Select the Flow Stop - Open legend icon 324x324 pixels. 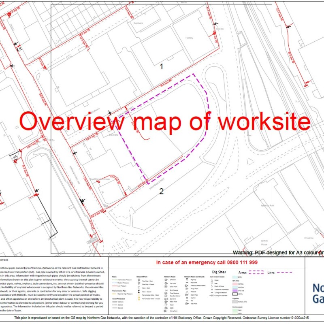pyautogui.click(x=139, y=279)
